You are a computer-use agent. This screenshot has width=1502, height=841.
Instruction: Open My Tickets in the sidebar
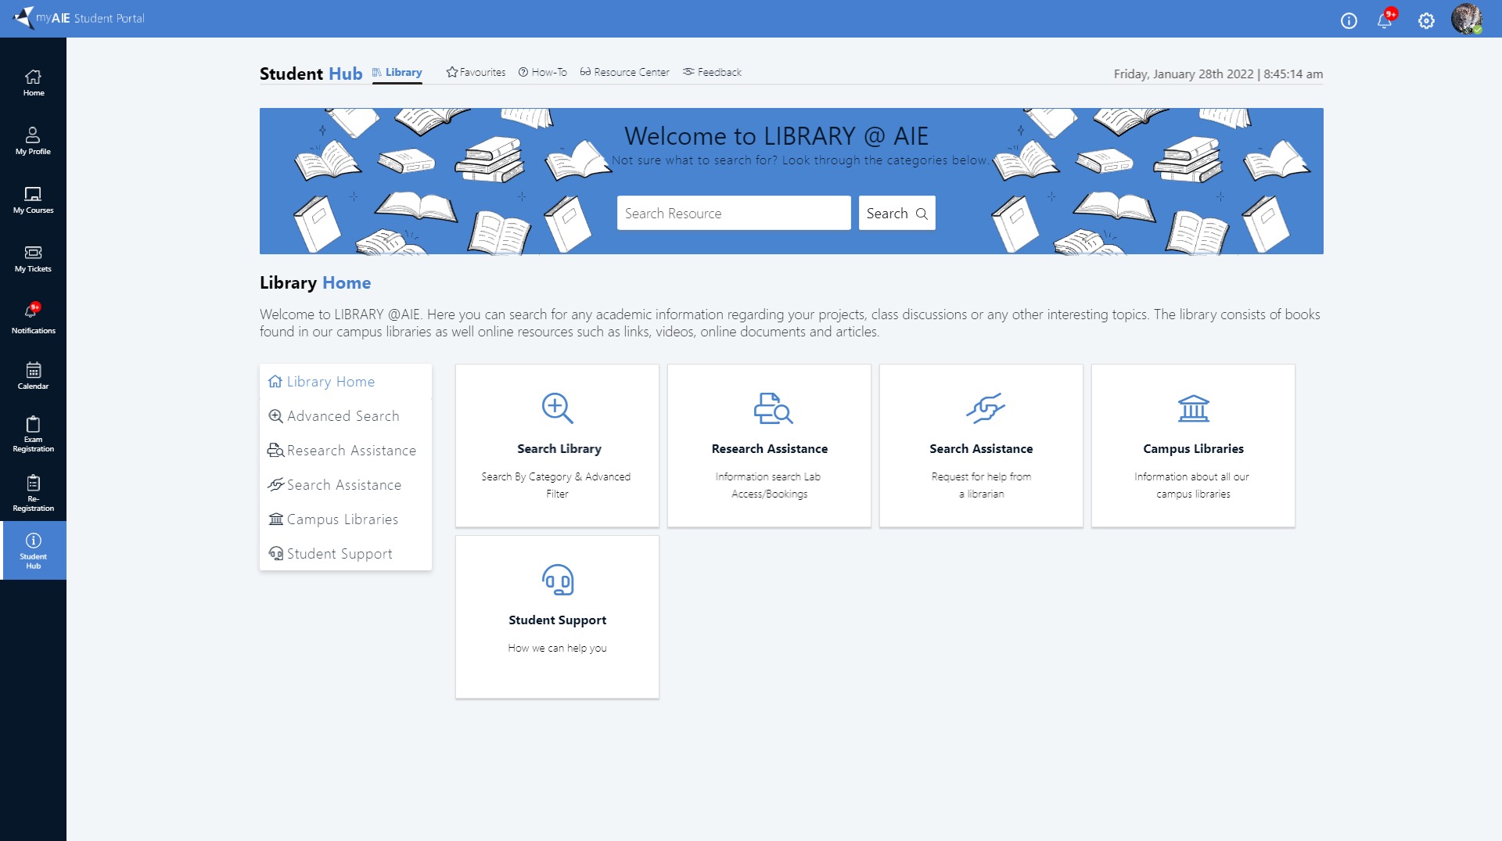pyautogui.click(x=33, y=258)
